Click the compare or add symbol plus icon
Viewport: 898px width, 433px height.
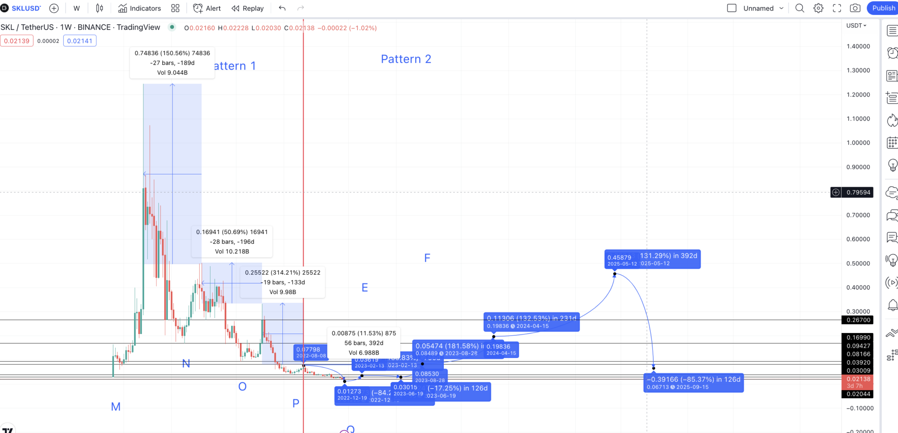point(54,8)
